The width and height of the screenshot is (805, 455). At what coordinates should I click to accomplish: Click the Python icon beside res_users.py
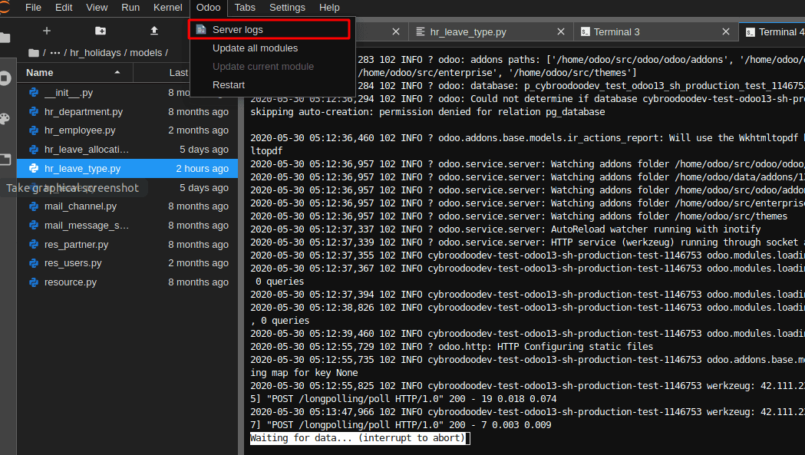click(33, 263)
